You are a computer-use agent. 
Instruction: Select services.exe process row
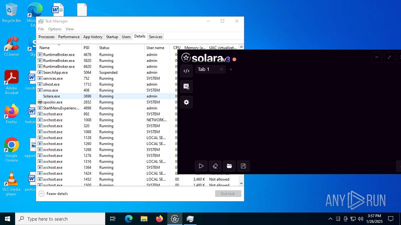point(107,78)
